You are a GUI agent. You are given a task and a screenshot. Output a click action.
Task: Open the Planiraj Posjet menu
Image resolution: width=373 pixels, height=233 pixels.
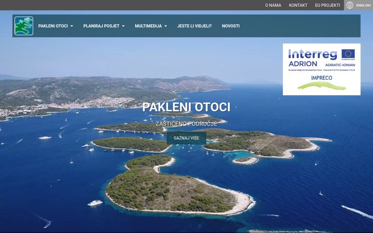pos(102,26)
